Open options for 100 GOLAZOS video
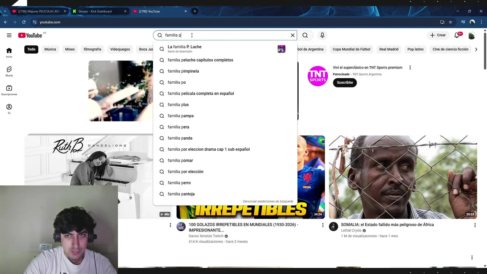 pyautogui.click(x=323, y=225)
